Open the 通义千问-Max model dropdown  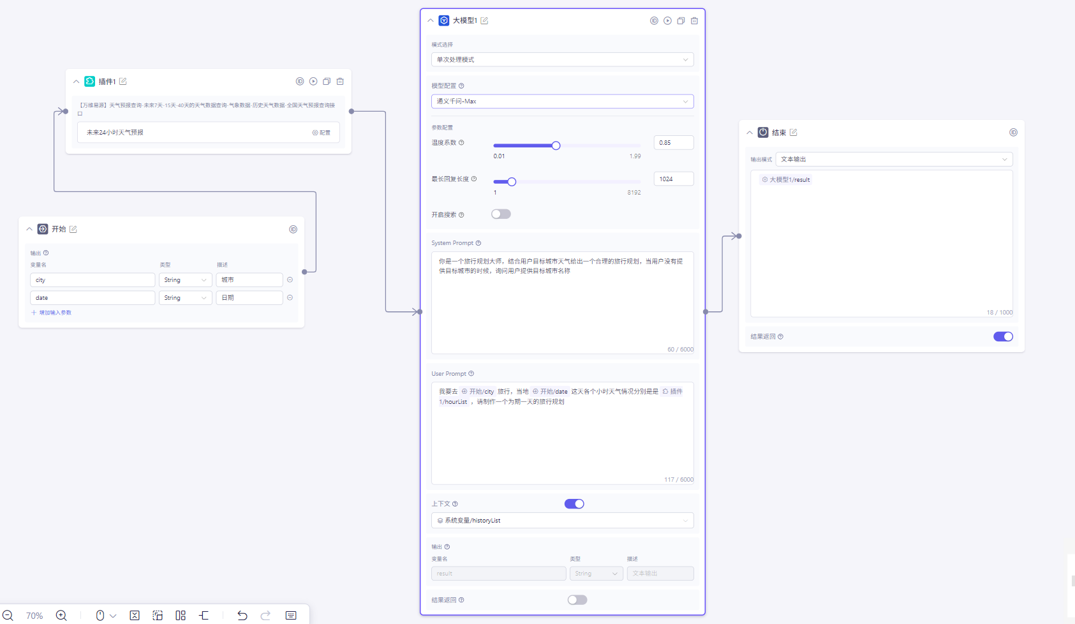point(563,101)
